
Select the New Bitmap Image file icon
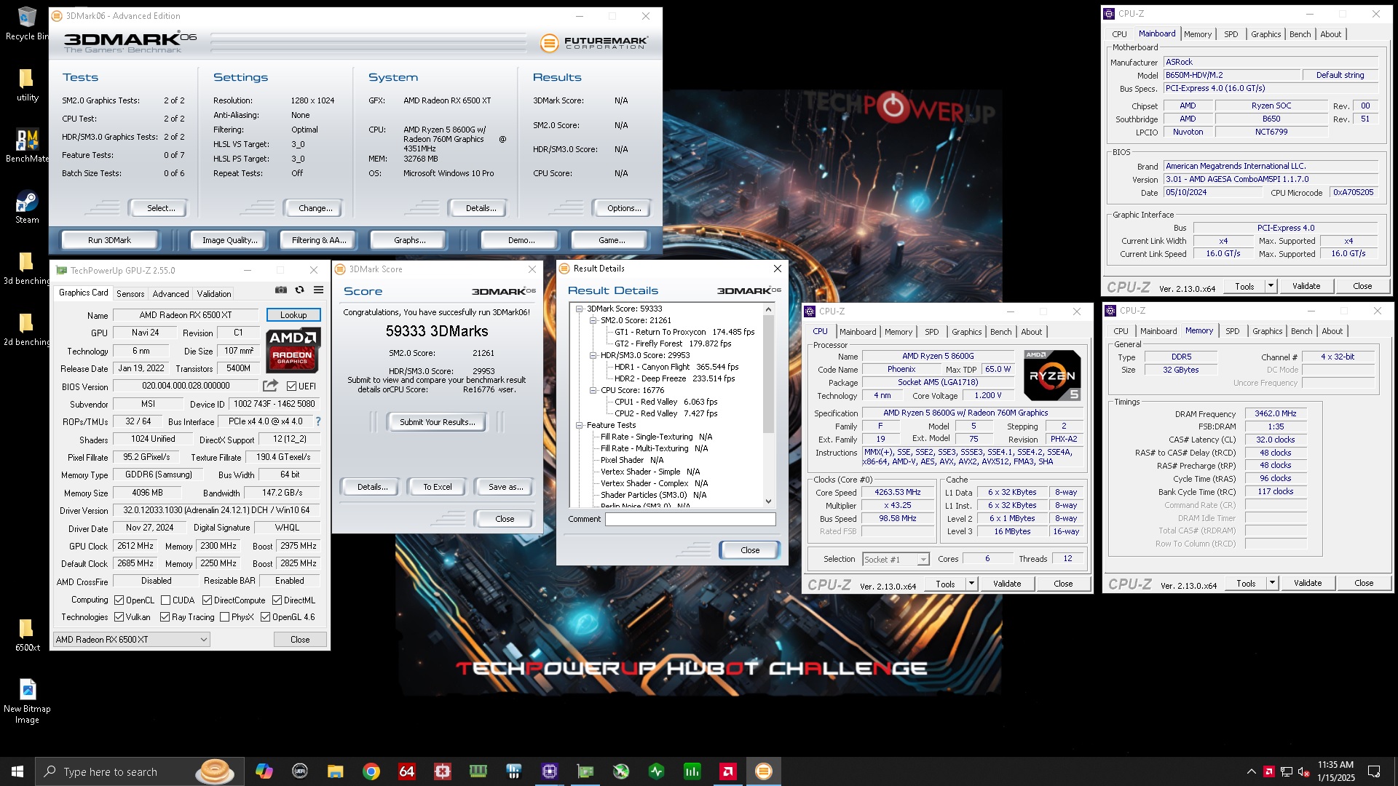[x=27, y=702]
